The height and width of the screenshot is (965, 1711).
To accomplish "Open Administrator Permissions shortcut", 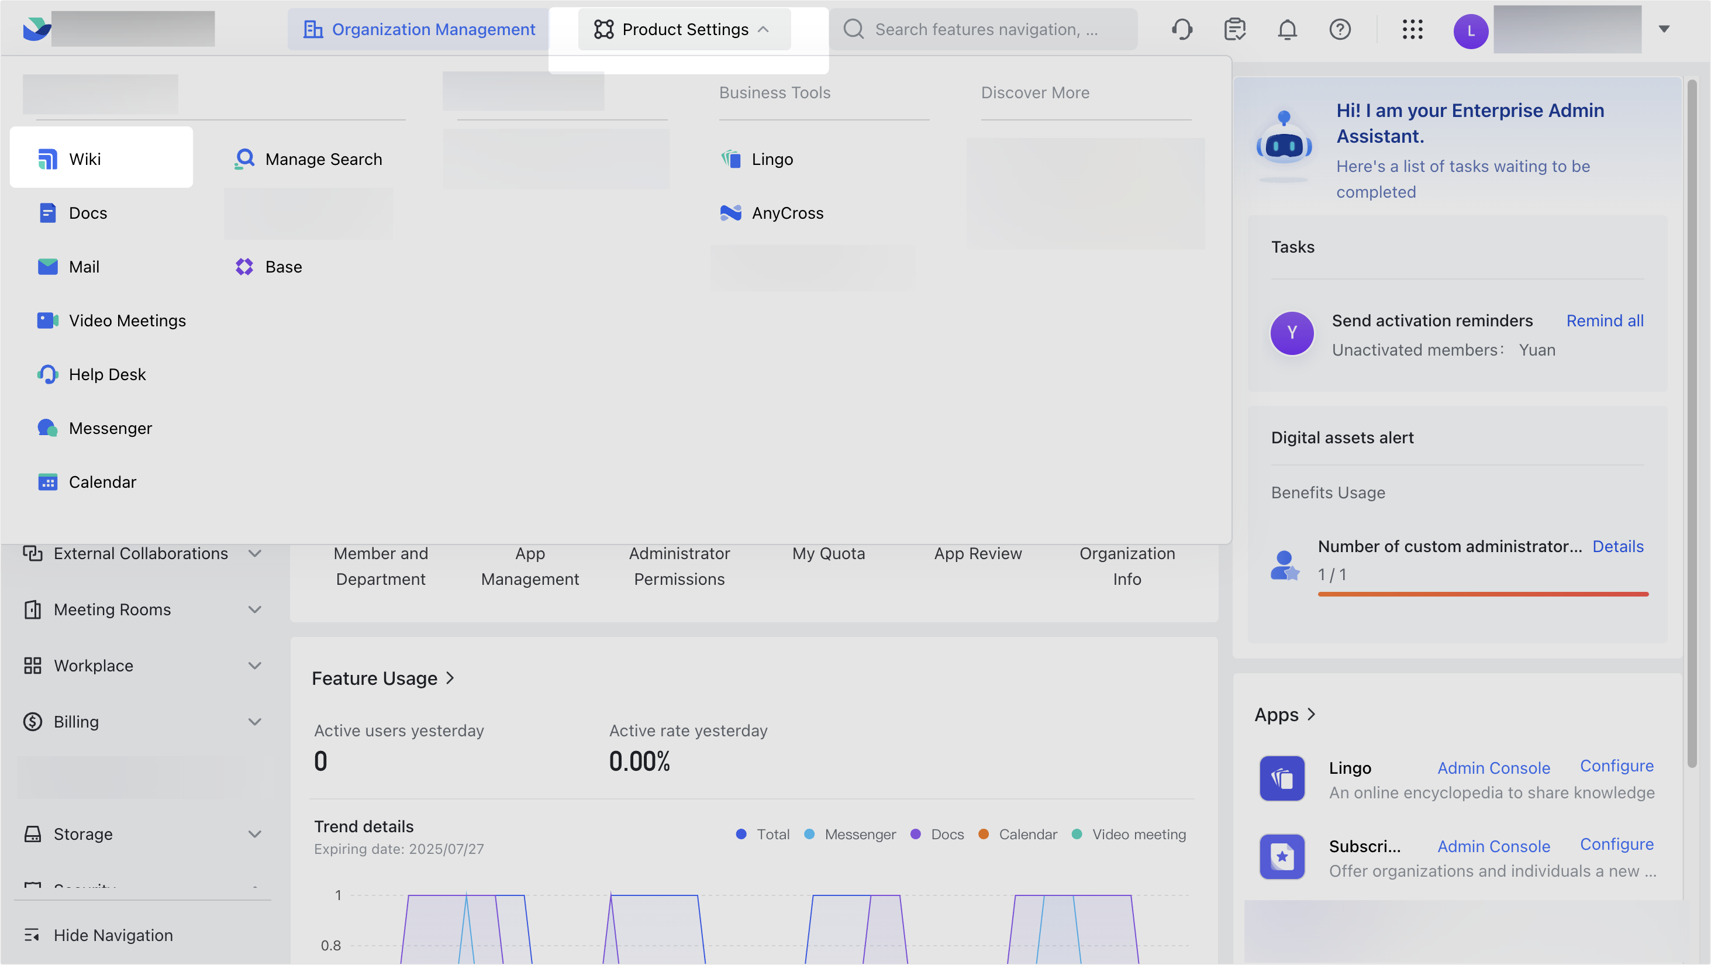I will coord(679,566).
